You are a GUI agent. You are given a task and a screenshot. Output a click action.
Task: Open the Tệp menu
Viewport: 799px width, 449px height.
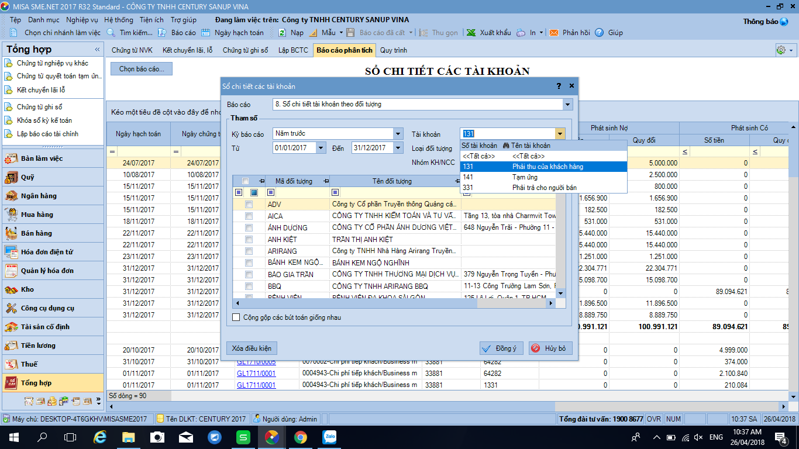coord(15,20)
